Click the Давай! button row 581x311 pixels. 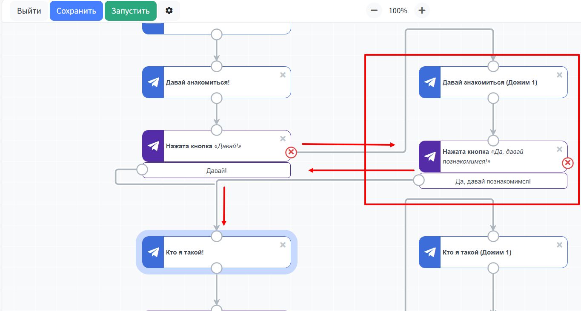pos(217,170)
